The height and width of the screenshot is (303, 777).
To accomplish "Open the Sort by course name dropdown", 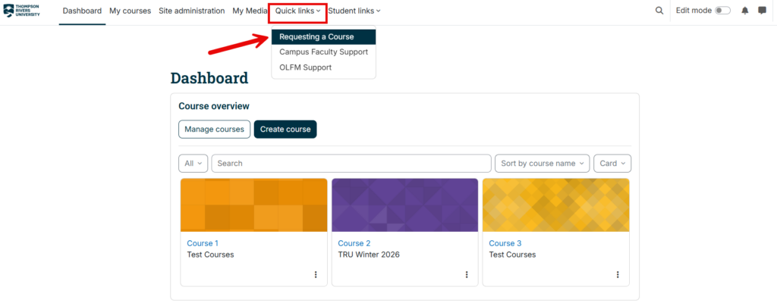I will [542, 164].
